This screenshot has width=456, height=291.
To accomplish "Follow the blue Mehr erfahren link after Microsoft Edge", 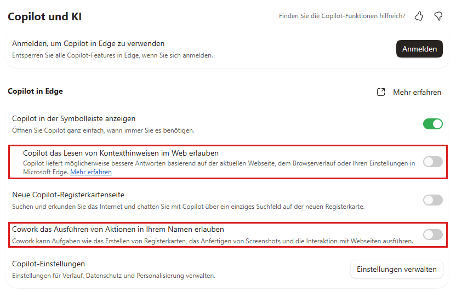I will coord(91,172).
